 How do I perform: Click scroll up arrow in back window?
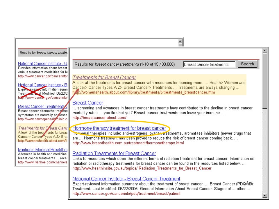[x=180, y=41]
